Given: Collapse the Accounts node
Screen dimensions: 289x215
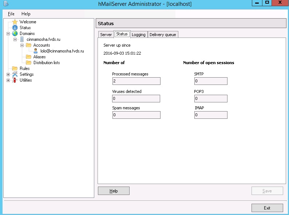Looking at the screenshot, I should [22, 45].
